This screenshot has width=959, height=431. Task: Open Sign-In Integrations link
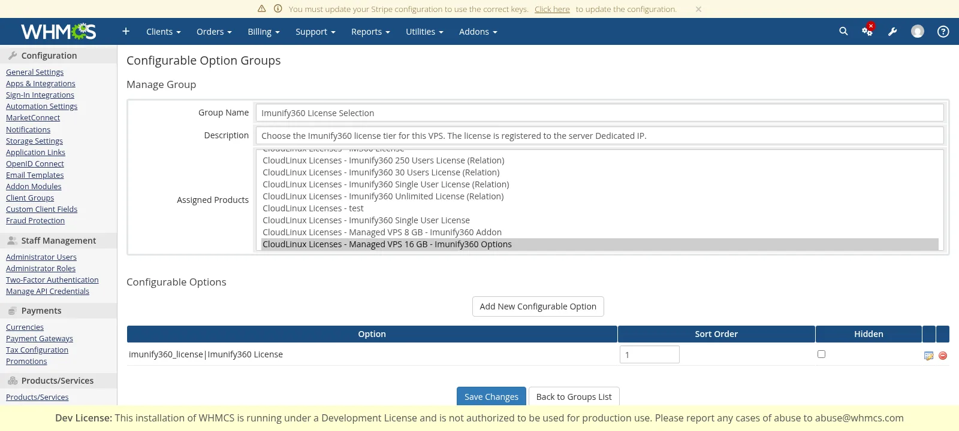pos(40,95)
